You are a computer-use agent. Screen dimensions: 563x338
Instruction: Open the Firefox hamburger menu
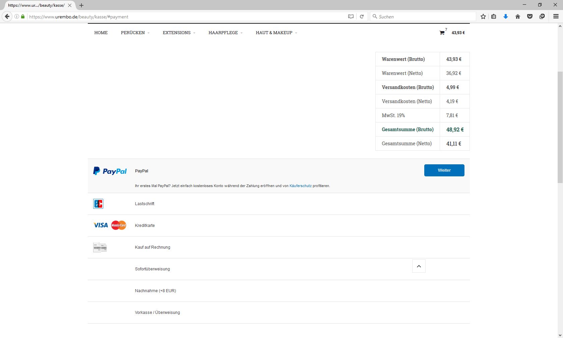(x=556, y=16)
